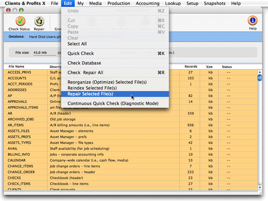Screen dimensions: 268x201
Task: Close the highlighted Edit menu
Action: 68,3
